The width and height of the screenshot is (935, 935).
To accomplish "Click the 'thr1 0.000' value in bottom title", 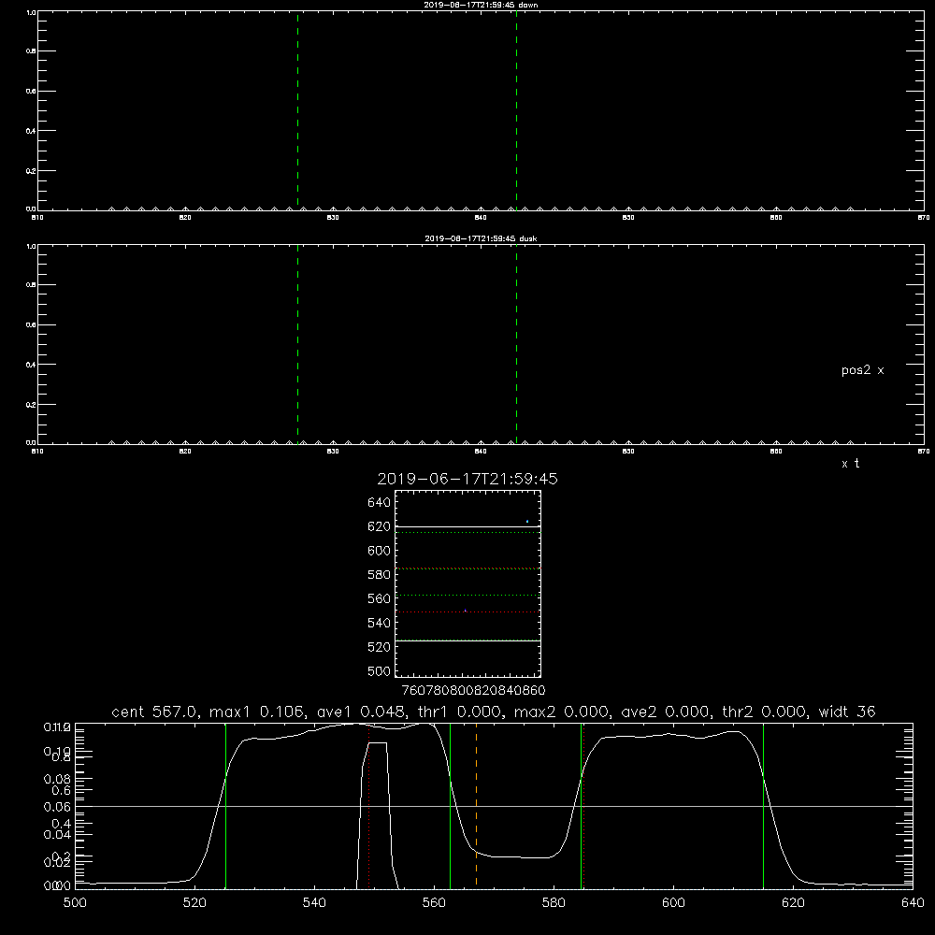I will pos(458,712).
